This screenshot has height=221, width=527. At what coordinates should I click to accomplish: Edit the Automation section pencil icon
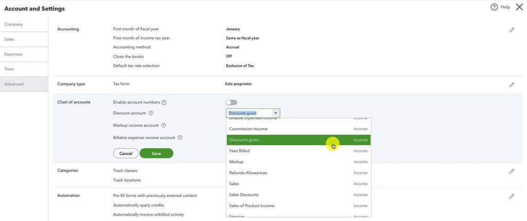tap(512, 196)
